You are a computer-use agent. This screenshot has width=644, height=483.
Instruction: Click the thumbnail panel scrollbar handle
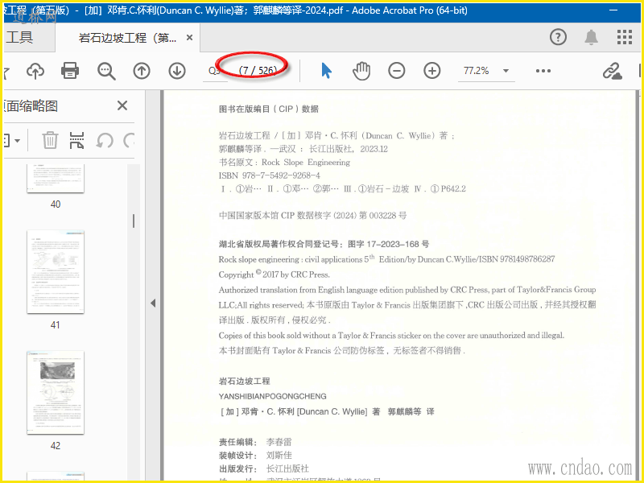pyautogui.click(x=134, y=221)
